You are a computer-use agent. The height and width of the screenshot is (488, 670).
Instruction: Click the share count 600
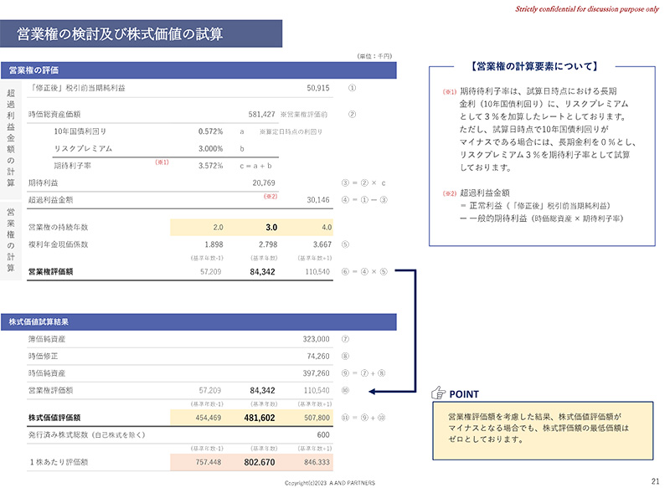coord(323,434)
